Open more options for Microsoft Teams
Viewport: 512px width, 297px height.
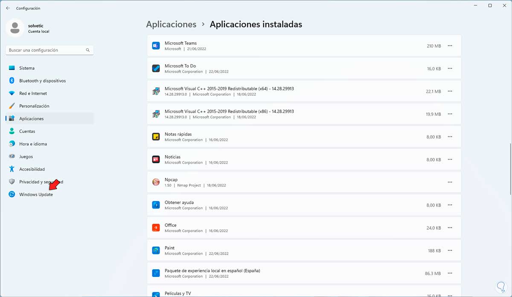click(450, 46)
